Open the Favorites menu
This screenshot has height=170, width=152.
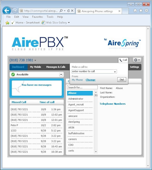click(x=38, y=17)
